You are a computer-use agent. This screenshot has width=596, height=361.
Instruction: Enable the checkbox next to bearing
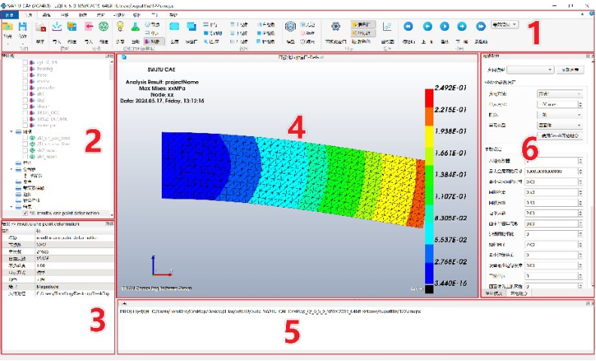click(25, 68)
